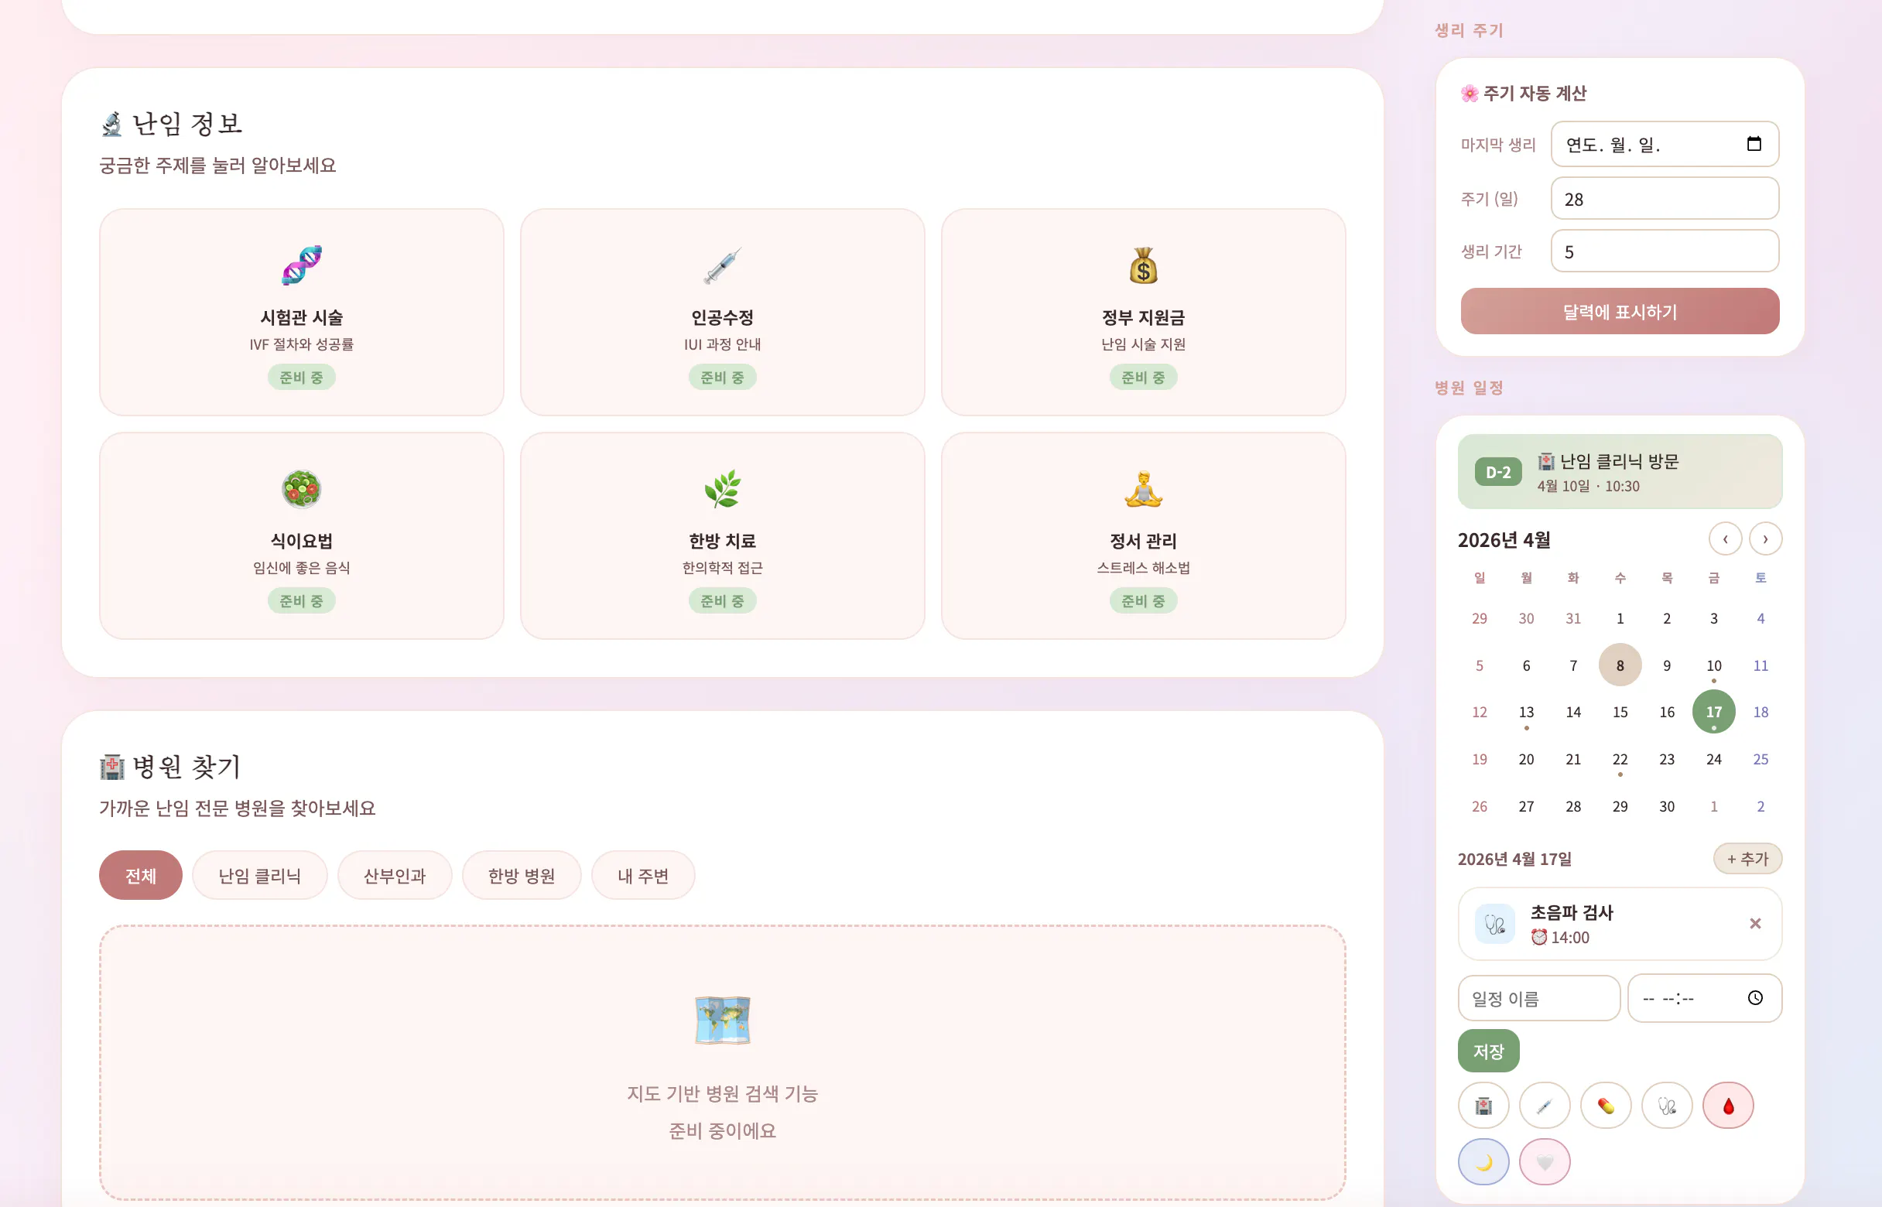This screenshot has width=1882, height=1207.
Task: Switch to the 난임 클리닉 filter tab
Action: coord(259,874)
